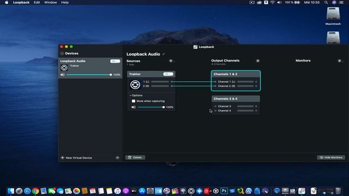The height and width of the screenshot is (196, 349).
Task: Open the Help menu
Action: pyautogui.click(x=65, y=2)
